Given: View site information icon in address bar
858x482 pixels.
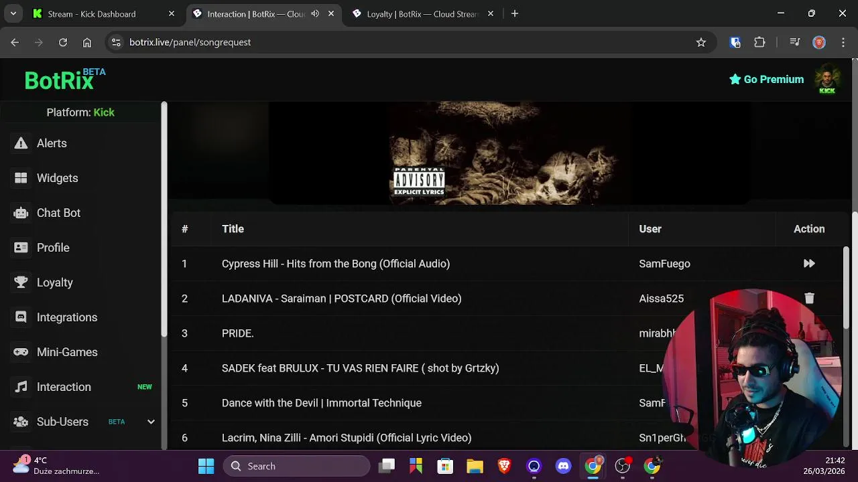Looking at the screenshot, I should point(116,42).
